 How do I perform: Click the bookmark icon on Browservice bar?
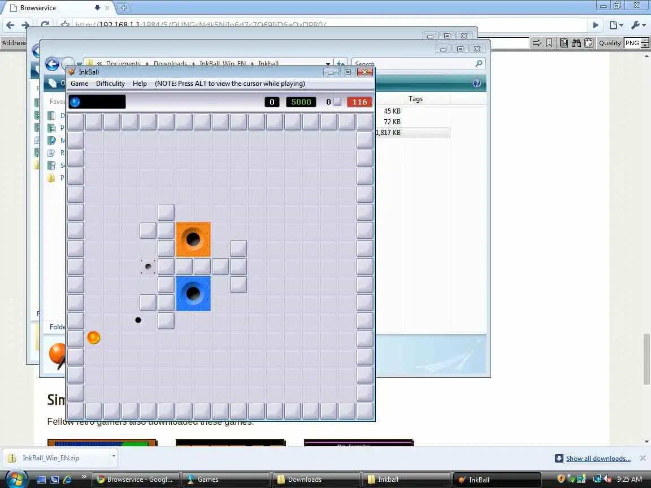[549, 43]
